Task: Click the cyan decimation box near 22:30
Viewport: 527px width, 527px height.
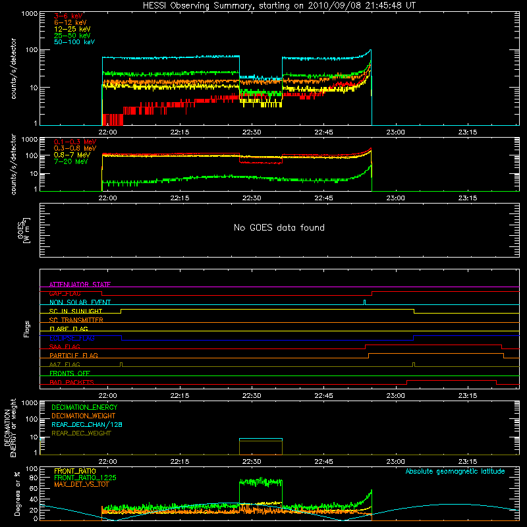Action: click(x=261, y=439)
